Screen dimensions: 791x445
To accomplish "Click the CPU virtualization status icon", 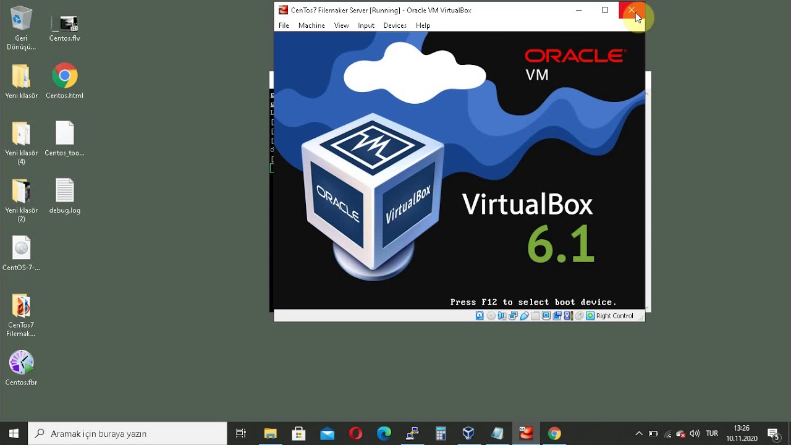I will [569, 316].
